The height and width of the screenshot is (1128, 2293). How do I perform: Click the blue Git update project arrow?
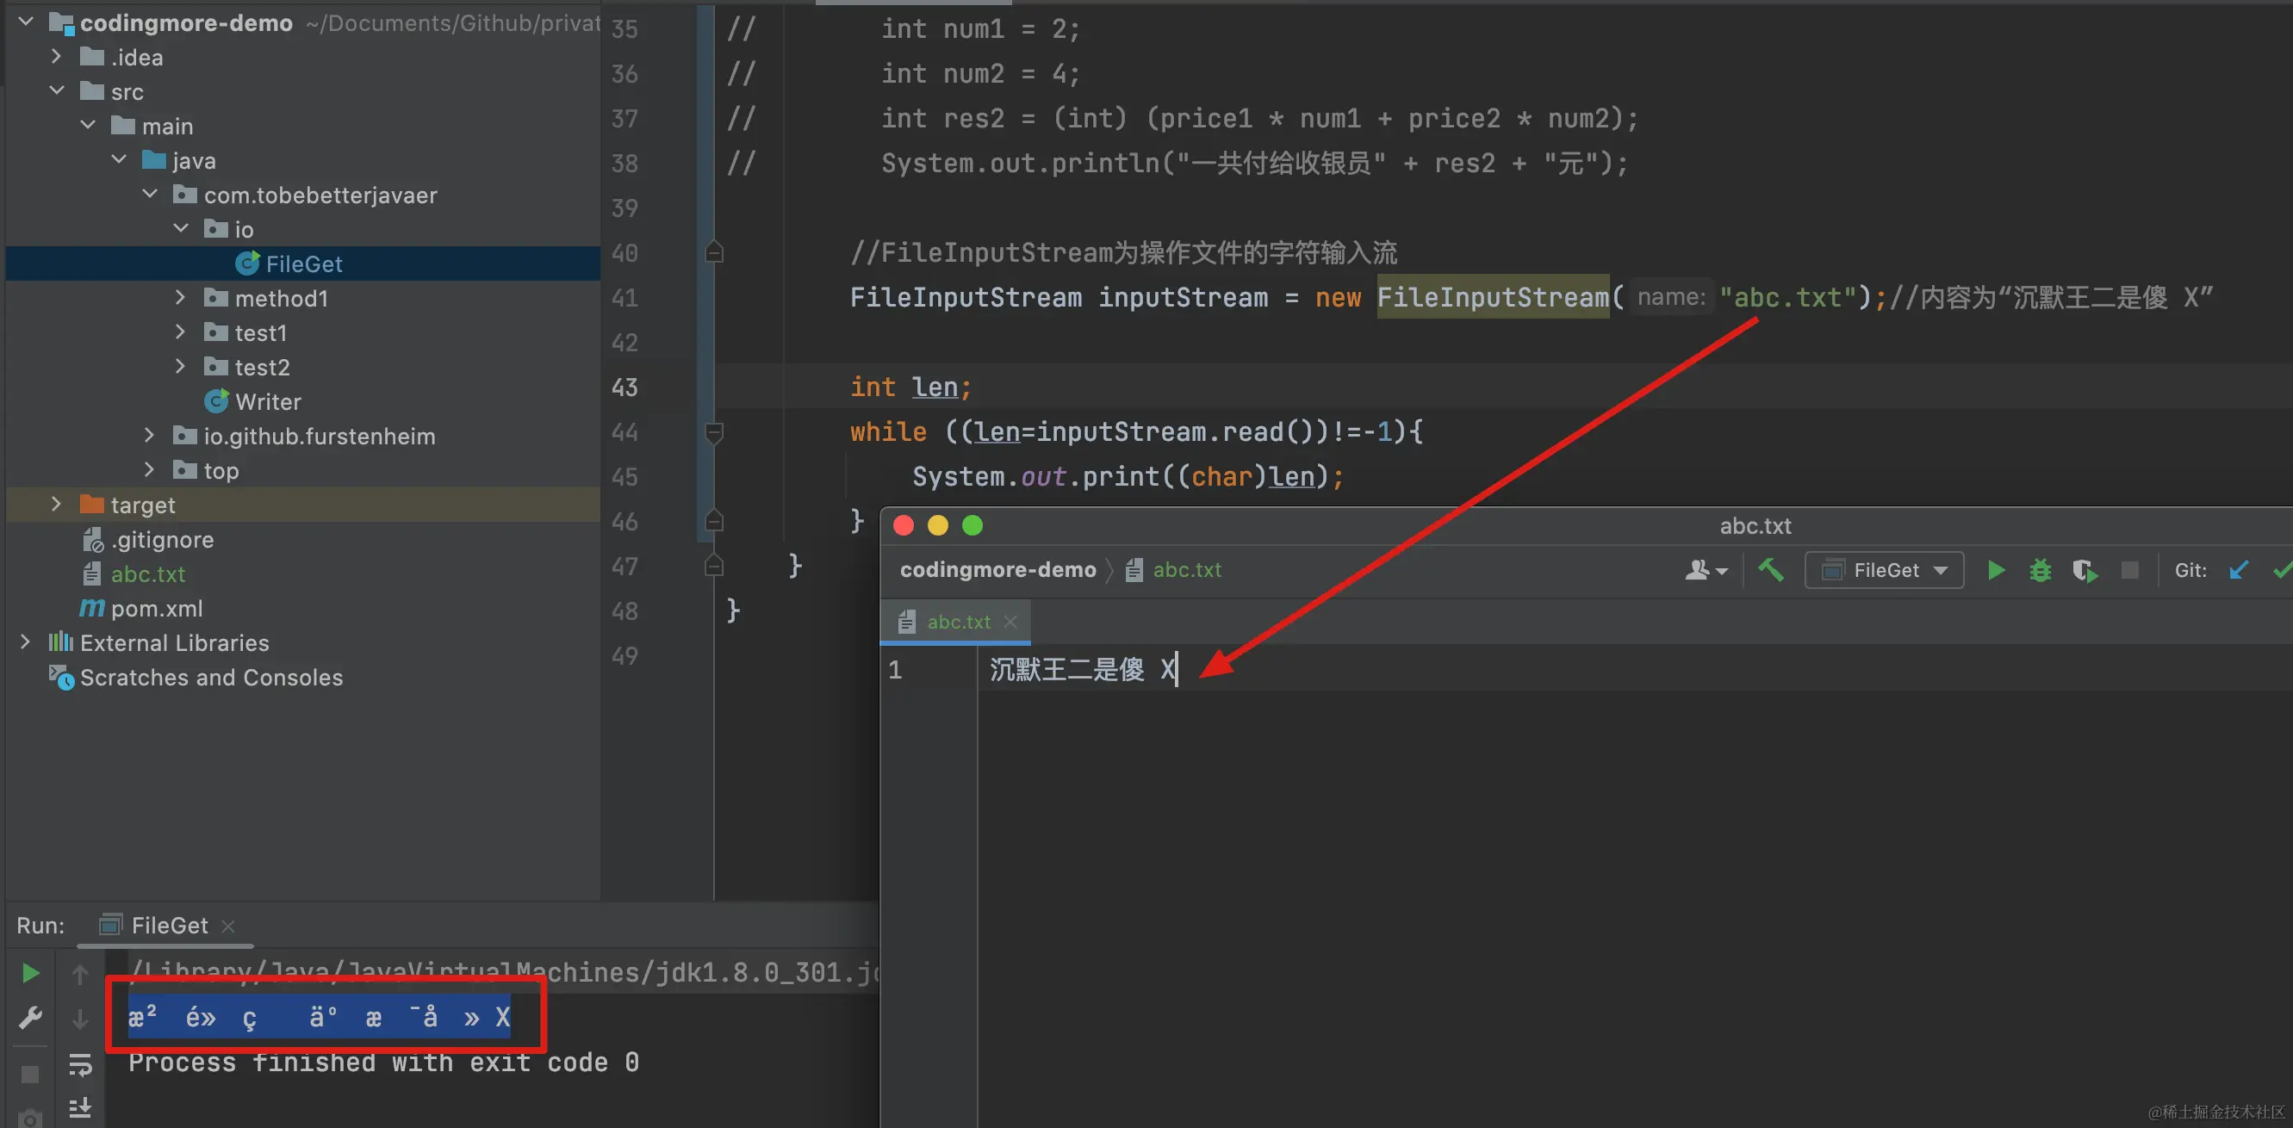tap(2239, 570)
